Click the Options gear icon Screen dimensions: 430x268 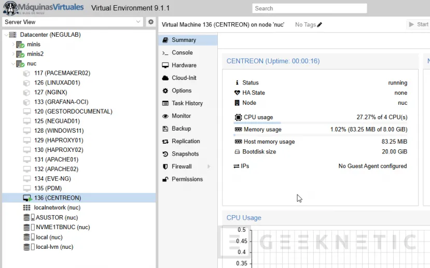click(165, 91)
